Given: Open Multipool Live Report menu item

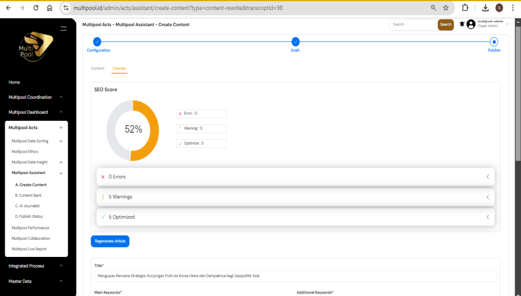Looking at the screenshot, I should (x=29, y=249).
